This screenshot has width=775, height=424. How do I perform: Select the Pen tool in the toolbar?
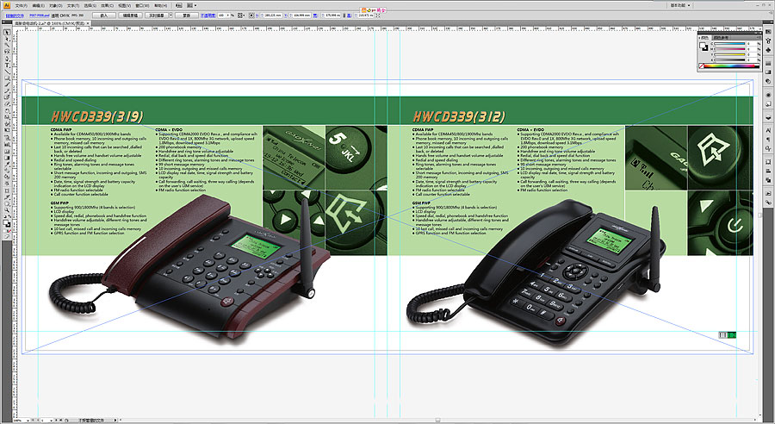[6, 58]
